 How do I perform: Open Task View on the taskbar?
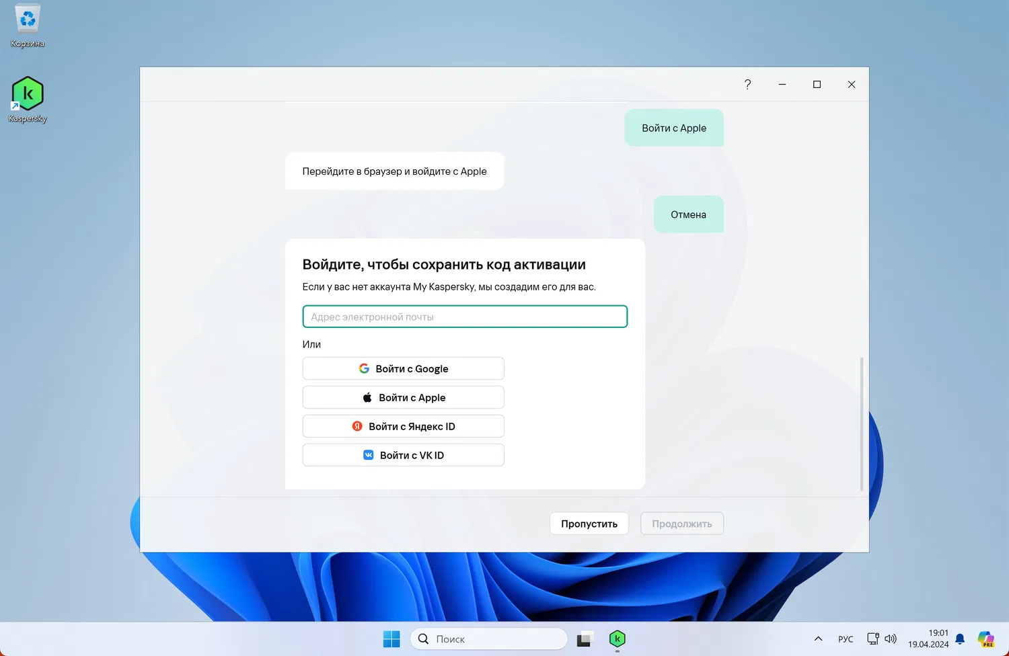584,639
